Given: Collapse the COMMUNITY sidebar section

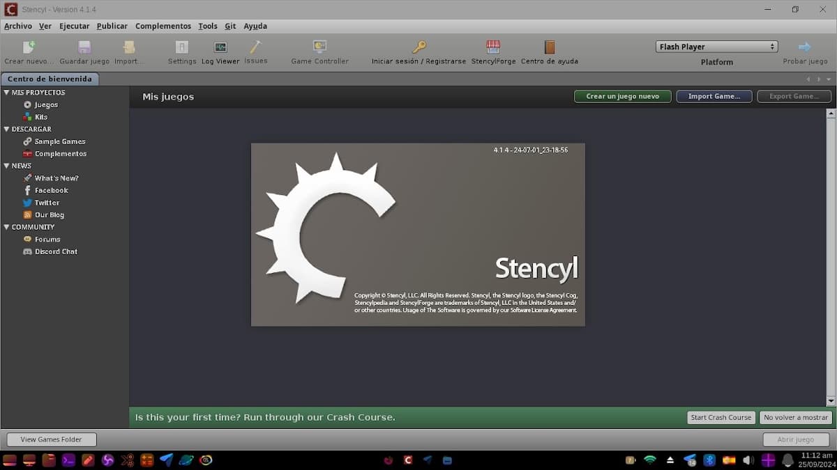Looking at the screenshot, I should pyautogui.click(x=7, y=227).
